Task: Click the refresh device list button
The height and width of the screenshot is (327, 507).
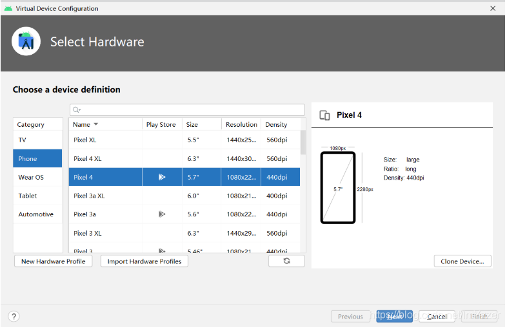Action: (x=286, y=261)
